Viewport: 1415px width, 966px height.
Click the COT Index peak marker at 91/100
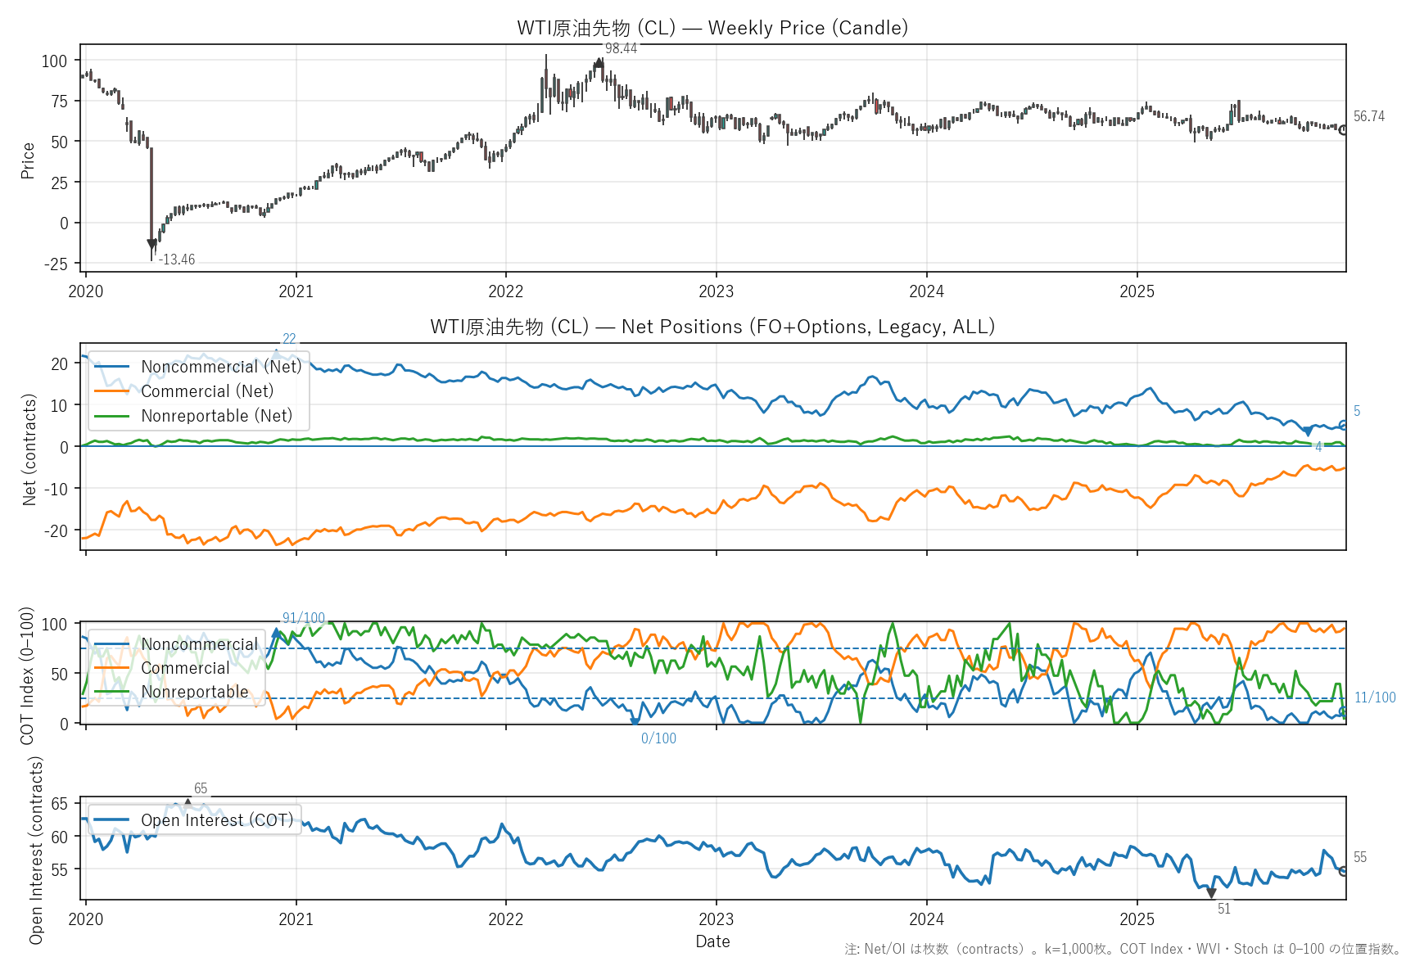tap(276, 633)
